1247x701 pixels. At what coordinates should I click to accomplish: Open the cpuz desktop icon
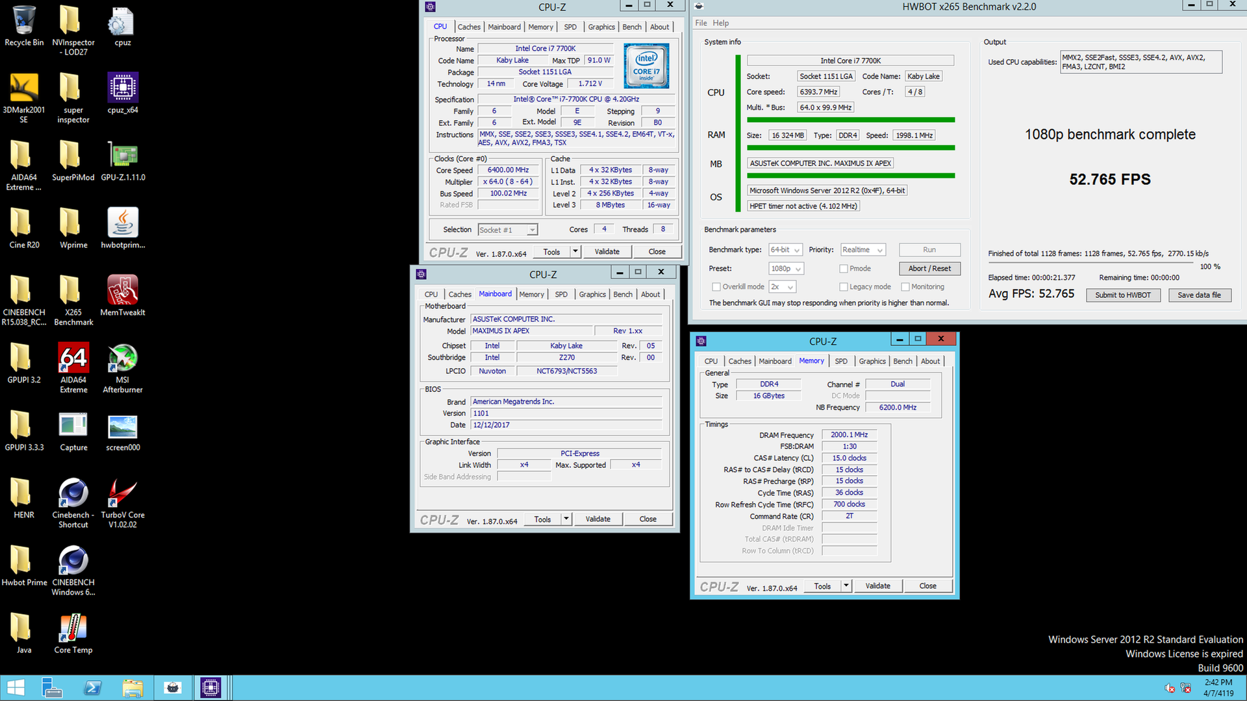(123, 26)
